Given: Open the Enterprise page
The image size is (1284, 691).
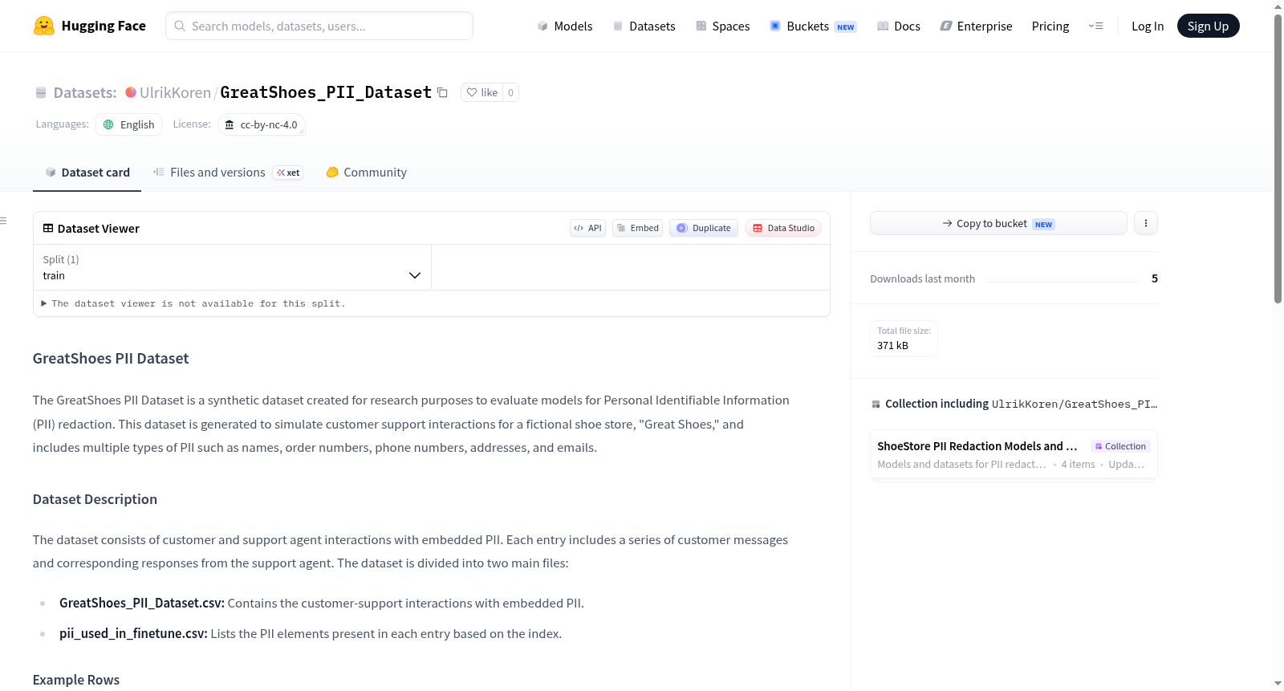Looking at the screenshot, I should (976, 26).
